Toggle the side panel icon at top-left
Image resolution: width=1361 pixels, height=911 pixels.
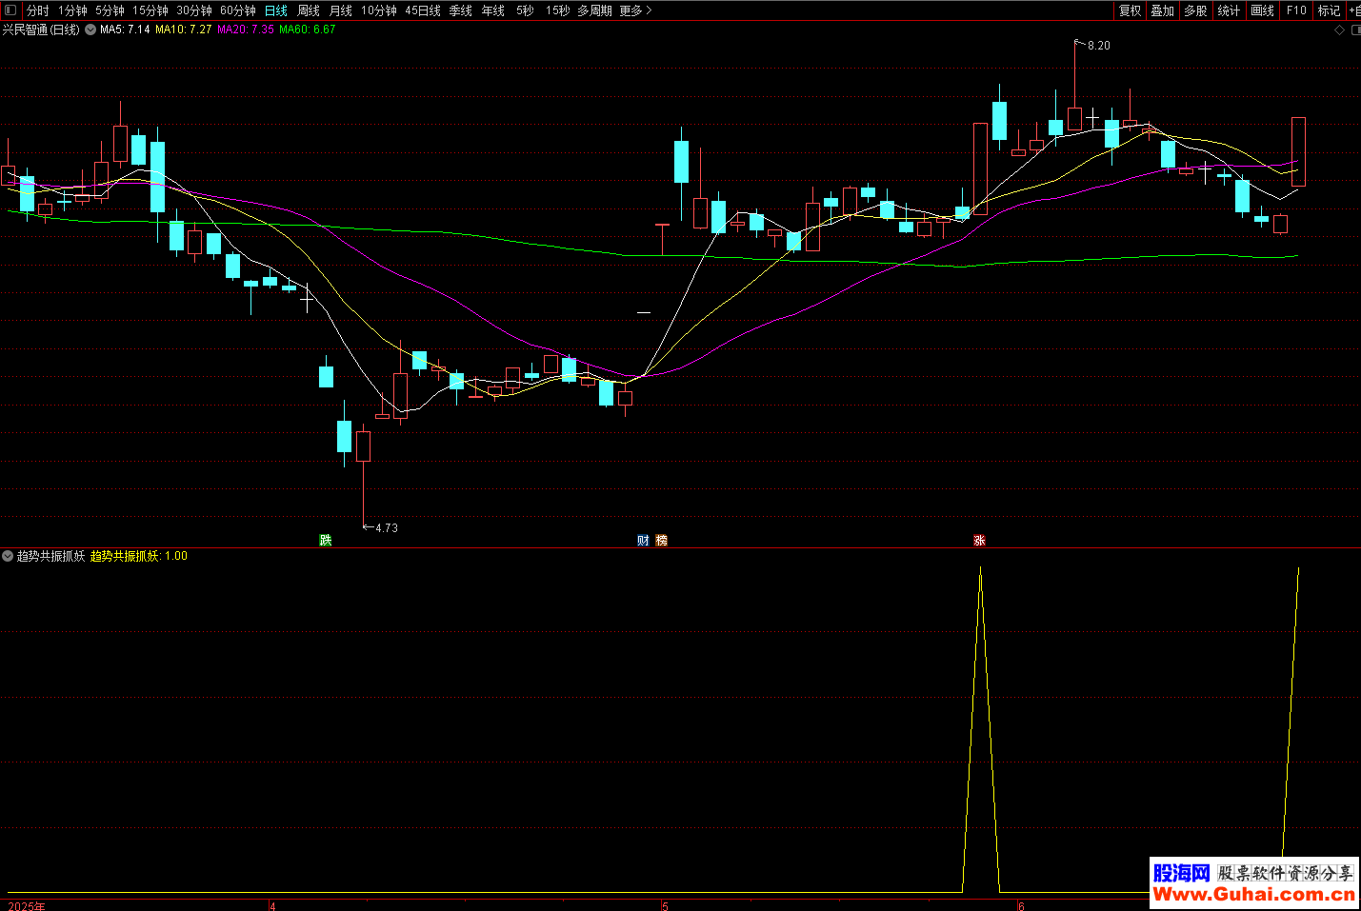(x=10, y=10)
